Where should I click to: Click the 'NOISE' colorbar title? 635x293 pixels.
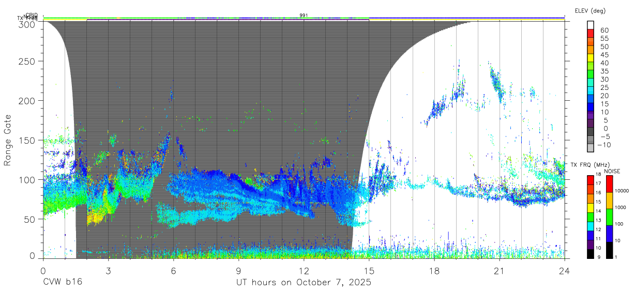(612, 171)
